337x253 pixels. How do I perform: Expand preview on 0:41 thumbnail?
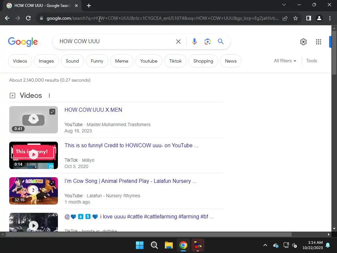click(52, 112)
